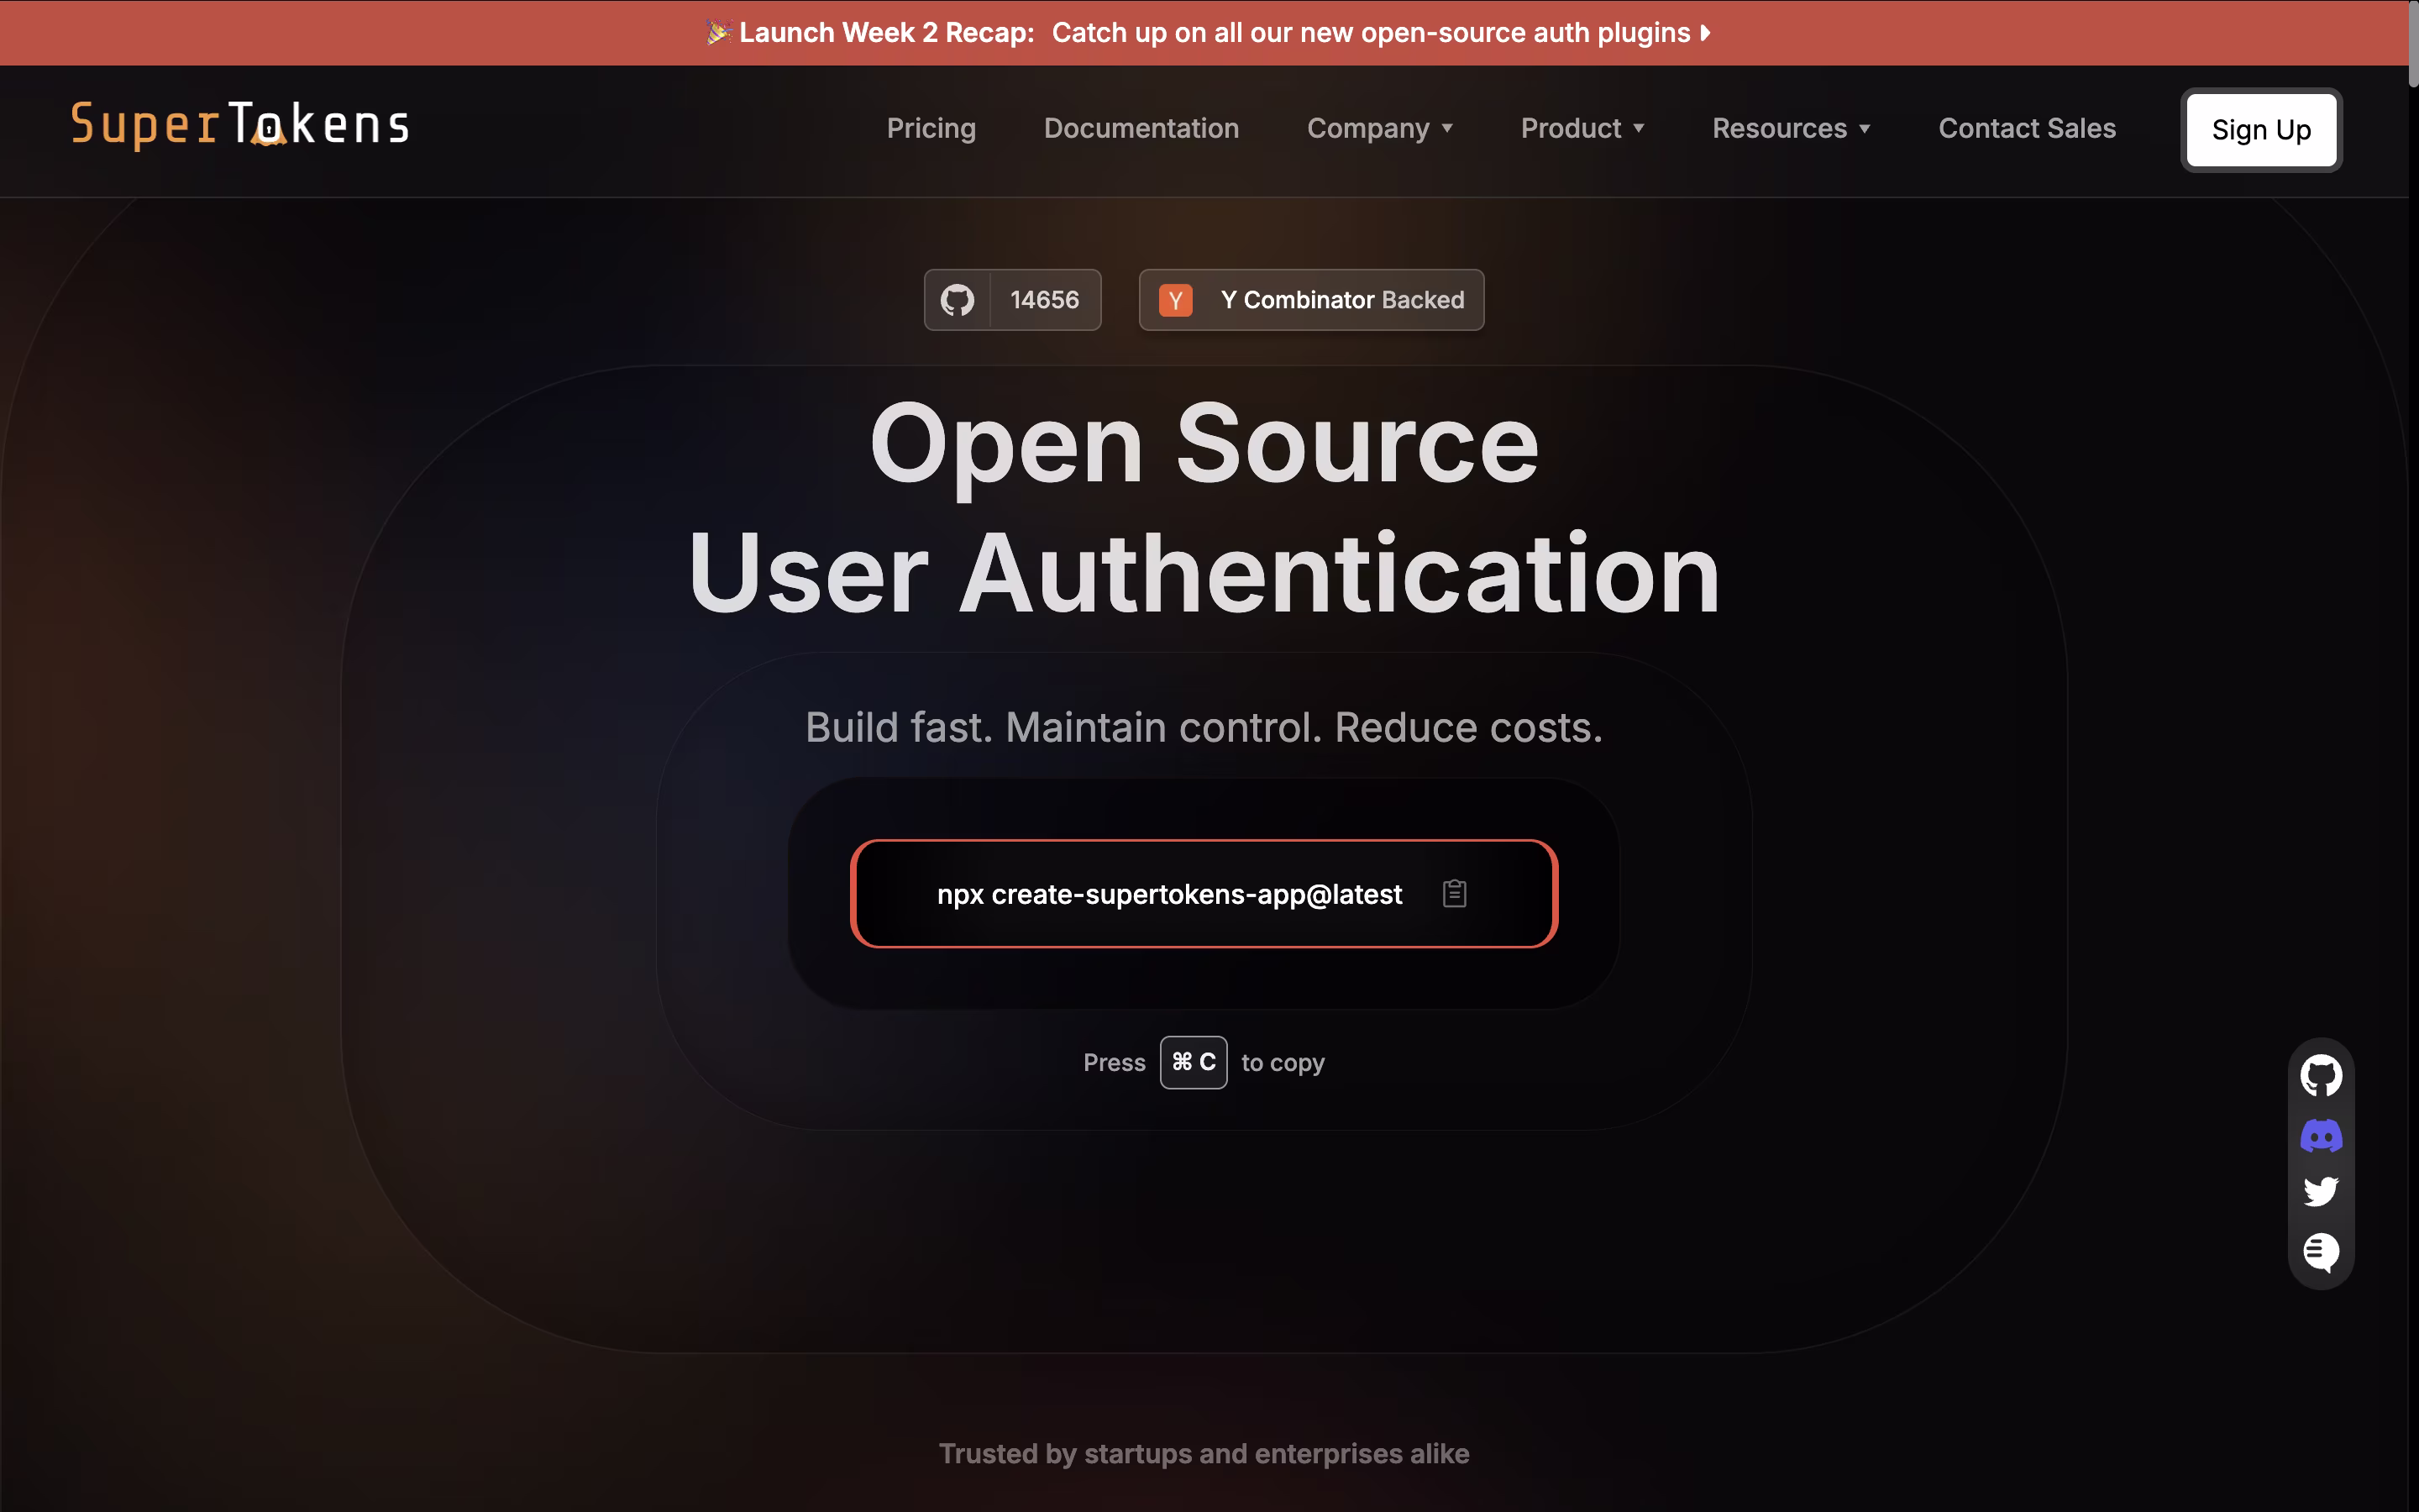2419x1512 pixels.
Task: Click the arrow at end of banner
Action: 1705,33
